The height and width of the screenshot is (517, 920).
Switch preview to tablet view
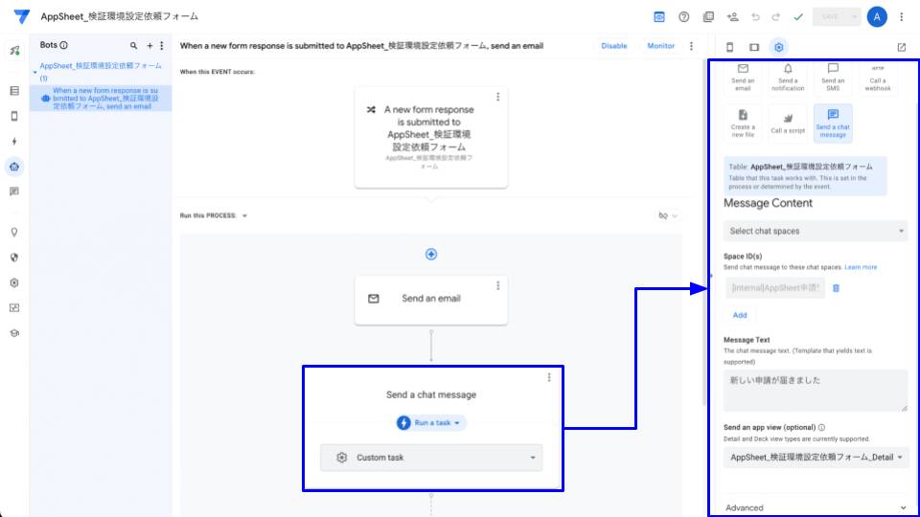(754, 47)
